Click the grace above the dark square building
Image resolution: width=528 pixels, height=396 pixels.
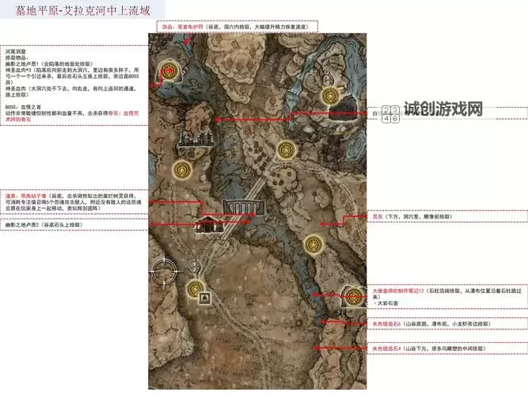click(330, 96)
